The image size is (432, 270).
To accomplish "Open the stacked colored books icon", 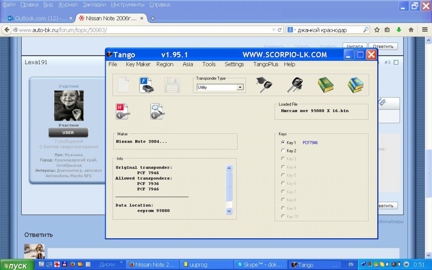I will 356,85.
